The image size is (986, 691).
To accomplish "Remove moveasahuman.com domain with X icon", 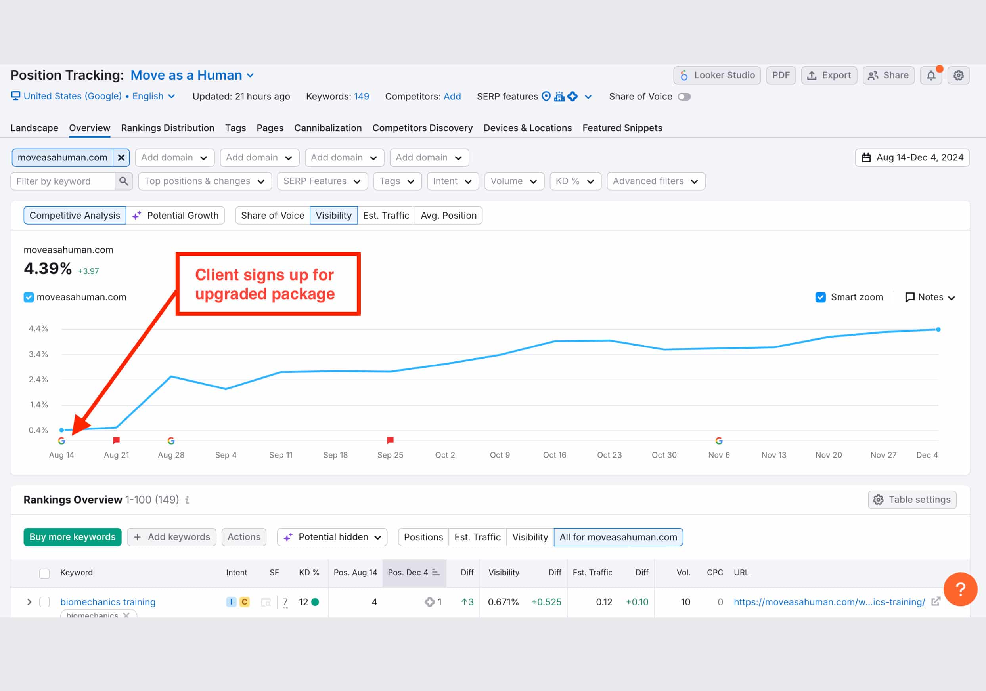I will [x=121, y=158].
